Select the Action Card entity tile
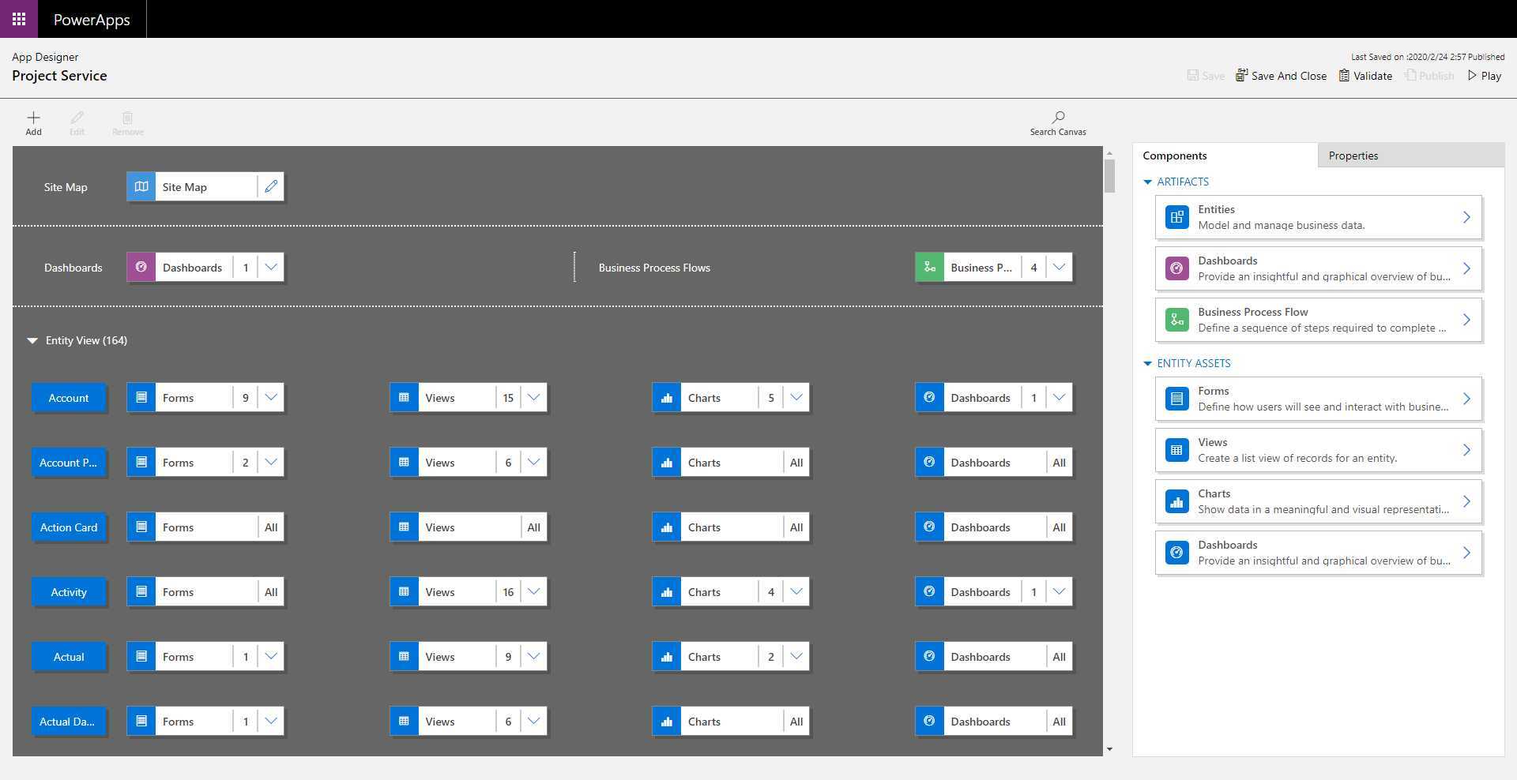 69,527
